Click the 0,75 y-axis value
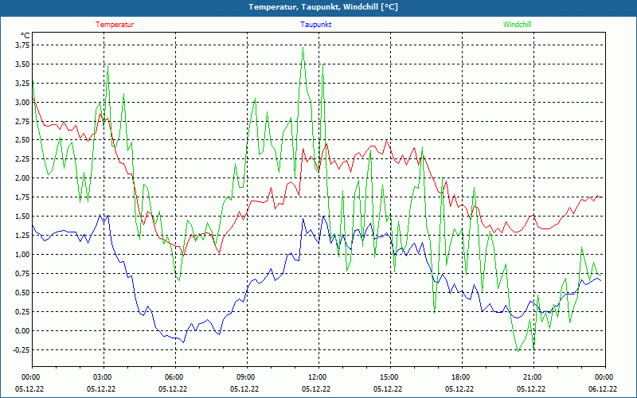Screen dimensions: 637x398 [x=23, y=274]
